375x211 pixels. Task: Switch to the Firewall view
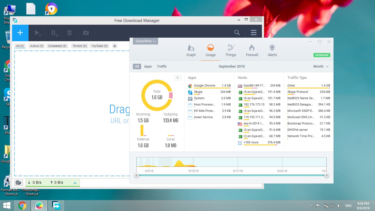tap(252, 51)
